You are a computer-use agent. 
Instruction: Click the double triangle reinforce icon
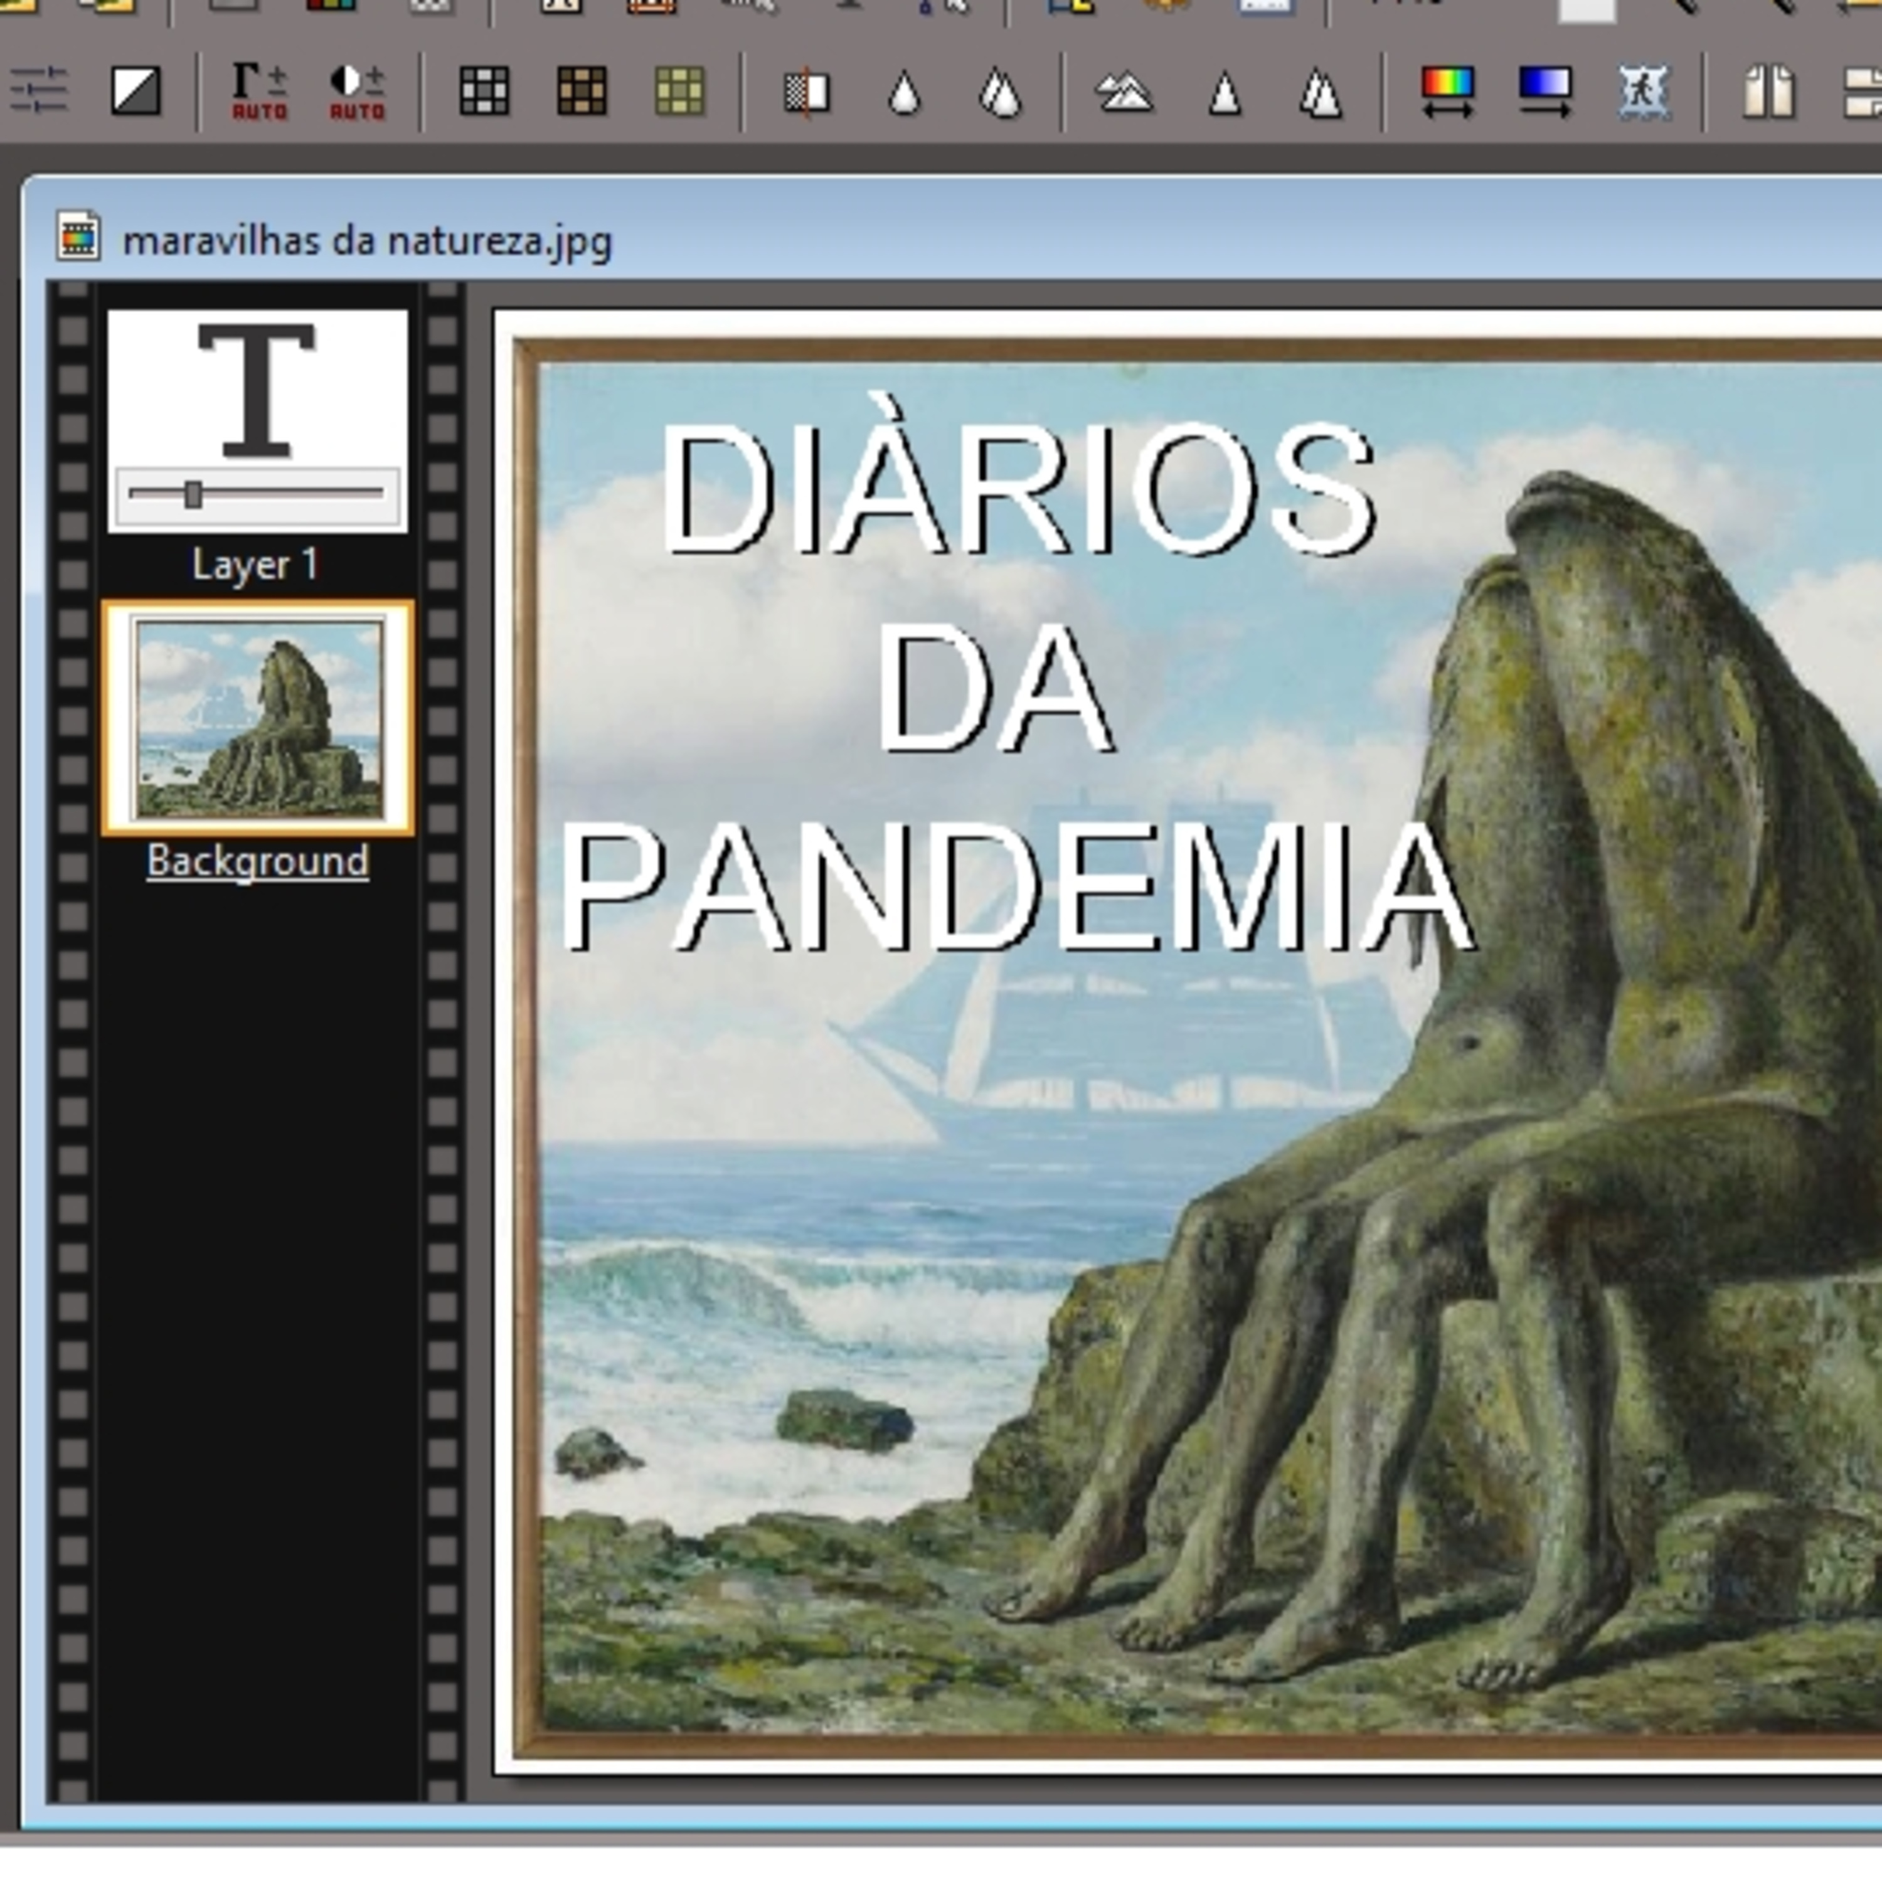1321,95
